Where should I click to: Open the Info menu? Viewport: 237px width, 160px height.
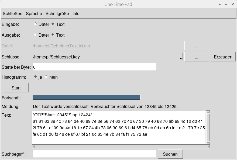pos(76,13)
